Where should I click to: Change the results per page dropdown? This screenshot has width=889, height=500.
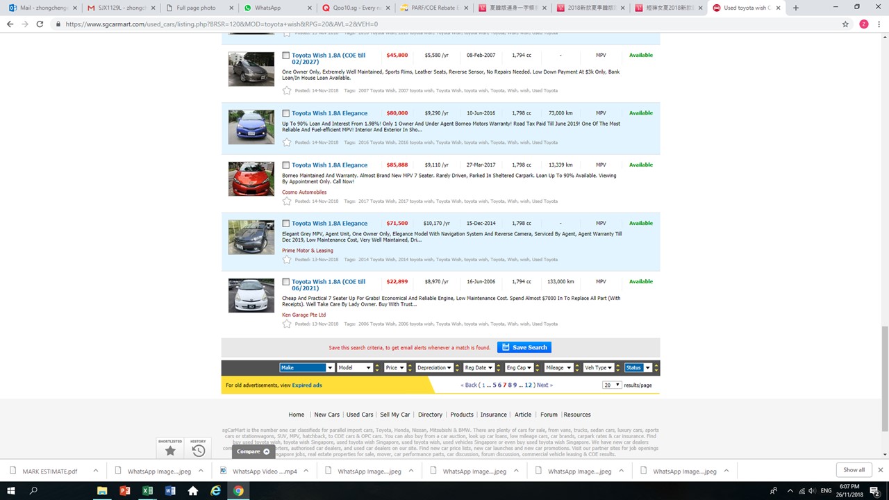point(611,385)
